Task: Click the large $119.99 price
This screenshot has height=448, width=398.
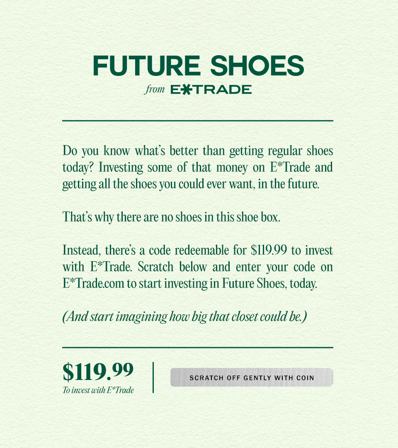Action: tap(98, 371)
